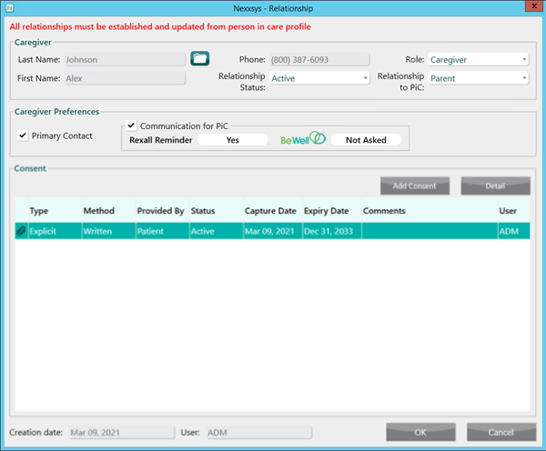This screenshot has width=546, height=451.
Task: Expand the Relationship Status dropdown
Action: (x=318, y=78)
